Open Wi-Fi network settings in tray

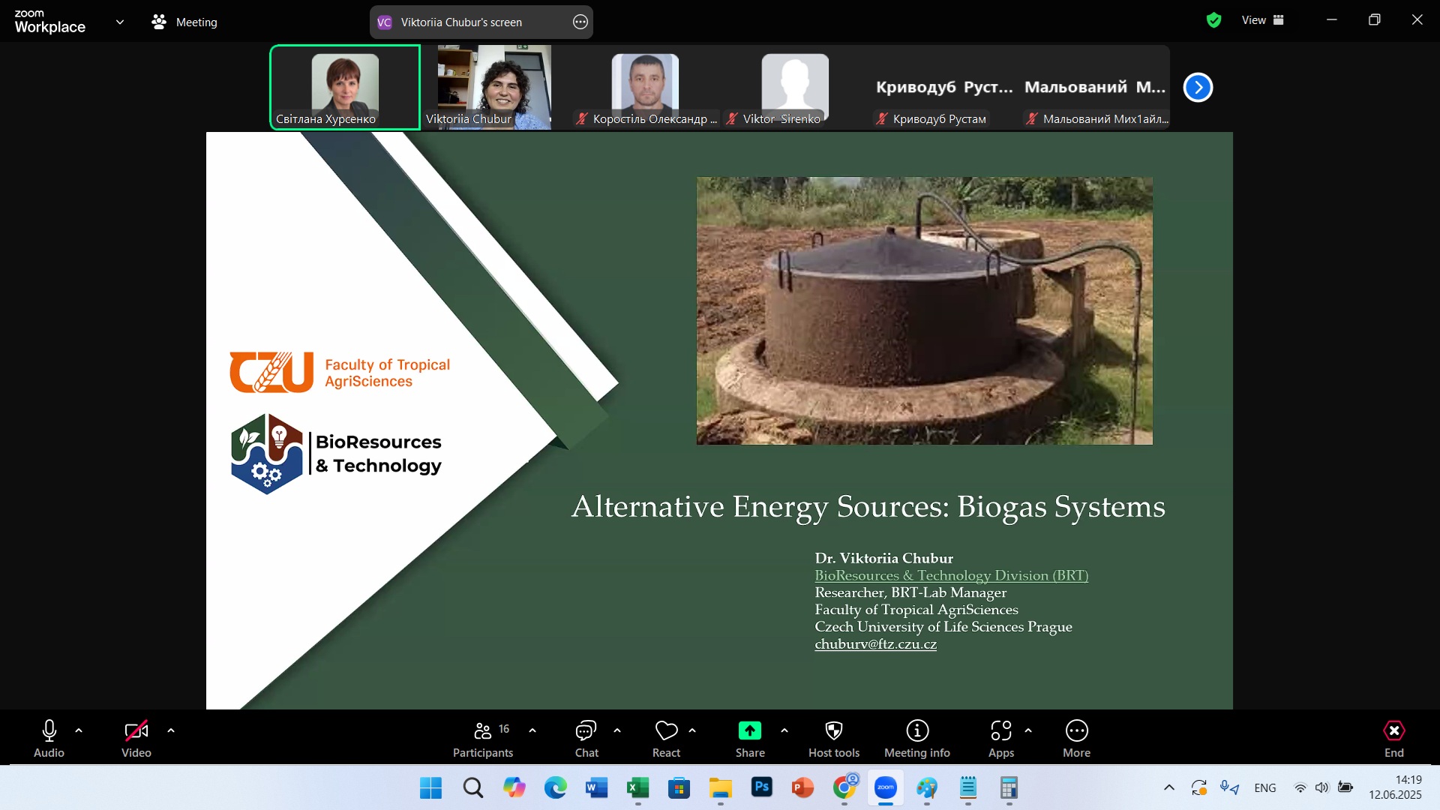point(1300,788)
